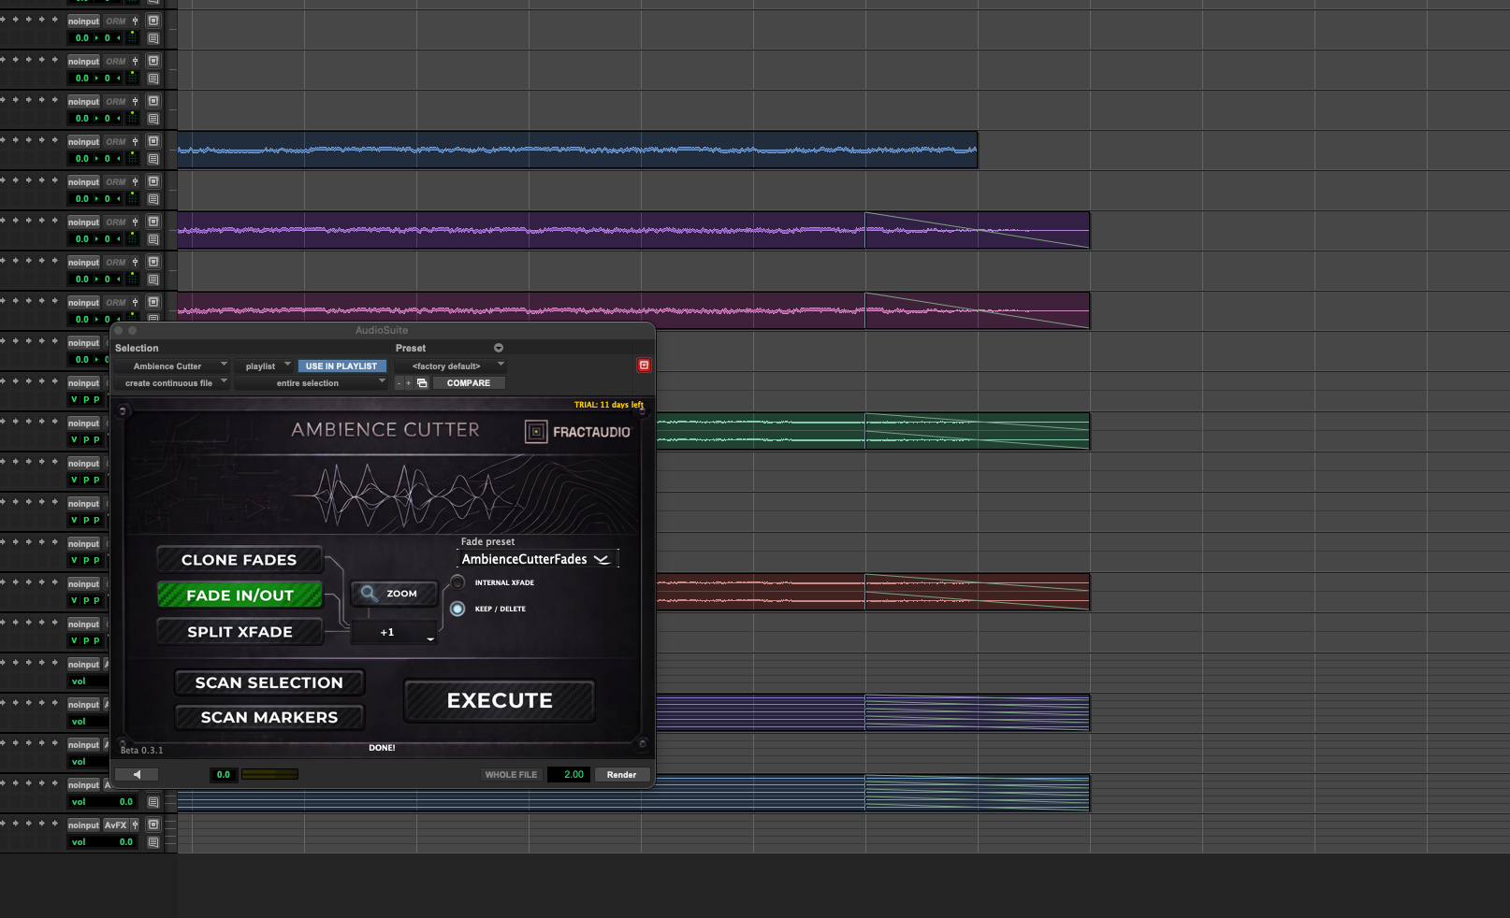Click the red target button in AudioSuite header
The image size is (1510, 918).
coord(644,366)
